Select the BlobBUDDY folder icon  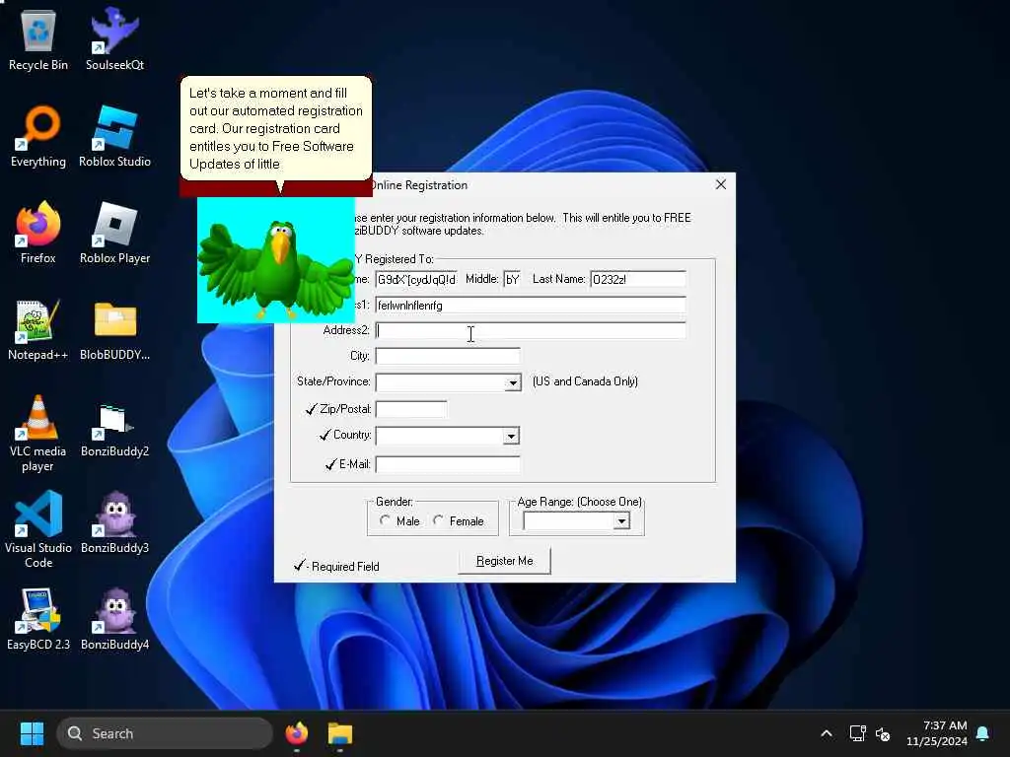(x=114, y=329)
